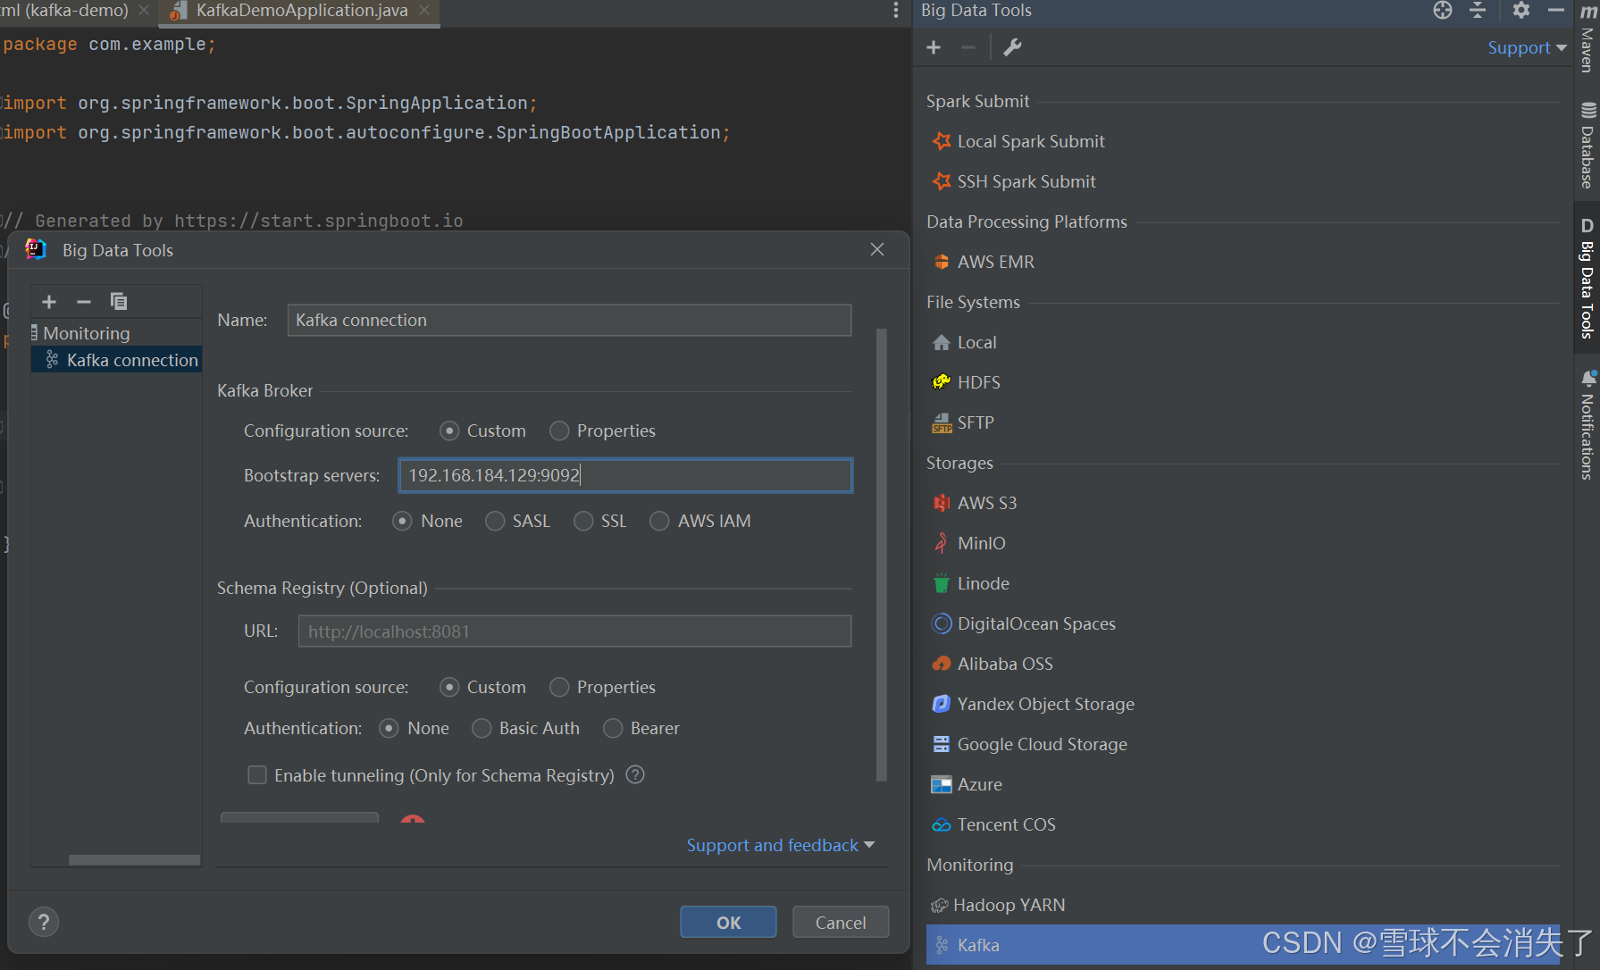Image resolution: width=1600 pixels, height=970 pixels.
Task: Close KafkaDemoApplication.java tab
Action: click(x=424, y=10)
